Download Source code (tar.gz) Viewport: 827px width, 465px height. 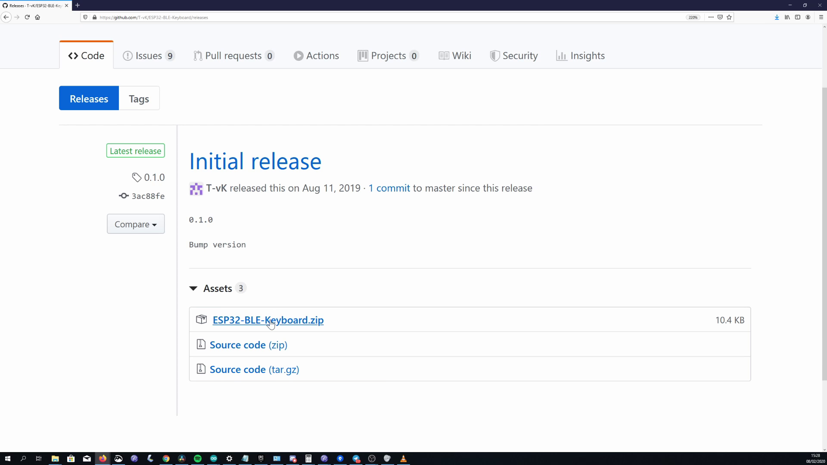(x=254, y=370)
